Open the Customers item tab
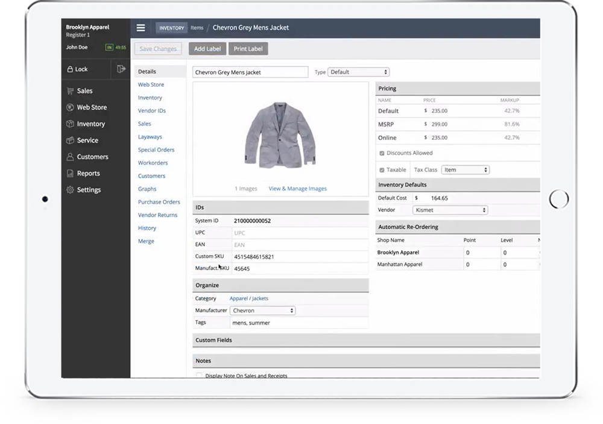Viewport: 603px width, 424px height. (151, 176)
